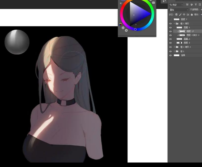Open the 叠加 blend mode dropdown
The width and height of the screenshot is (202, 167).
point(179,10)
